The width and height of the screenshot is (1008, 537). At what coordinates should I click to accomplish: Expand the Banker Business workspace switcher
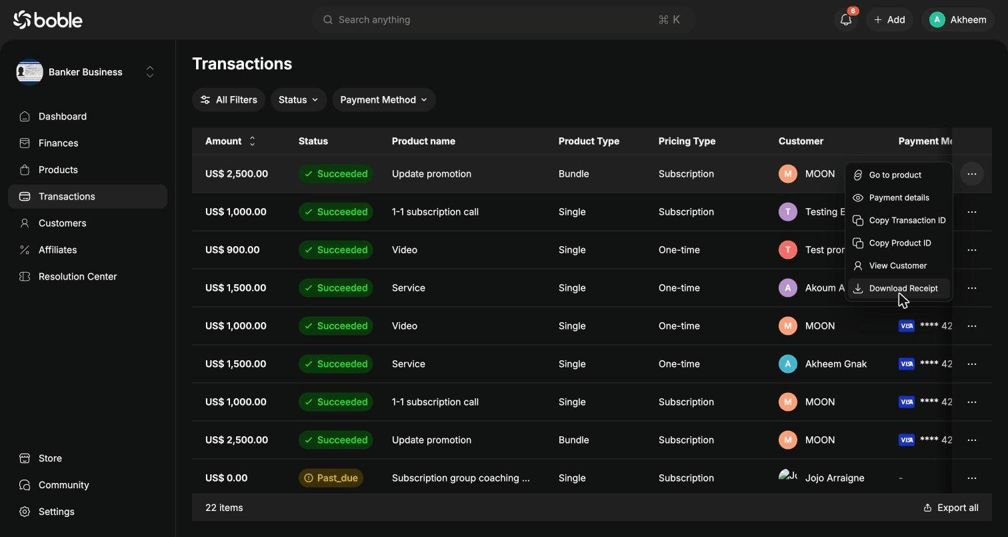pos(150,72)
